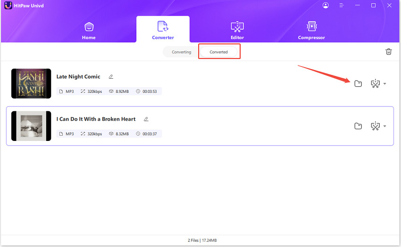Click the 00:03:53 duration value
Image resolution: width=401 pixels, height=247 pixels.
click(150, 91)
